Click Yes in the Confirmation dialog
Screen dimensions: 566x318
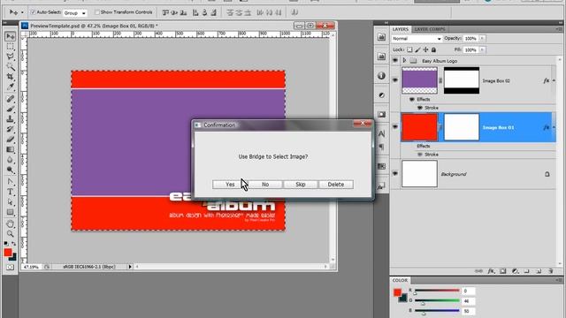point(230,185)
